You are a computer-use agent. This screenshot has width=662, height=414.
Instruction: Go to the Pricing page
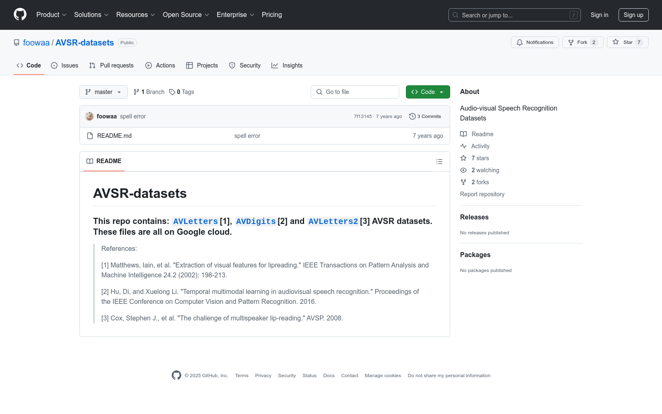pyautogui.click(x=272, y=15)
